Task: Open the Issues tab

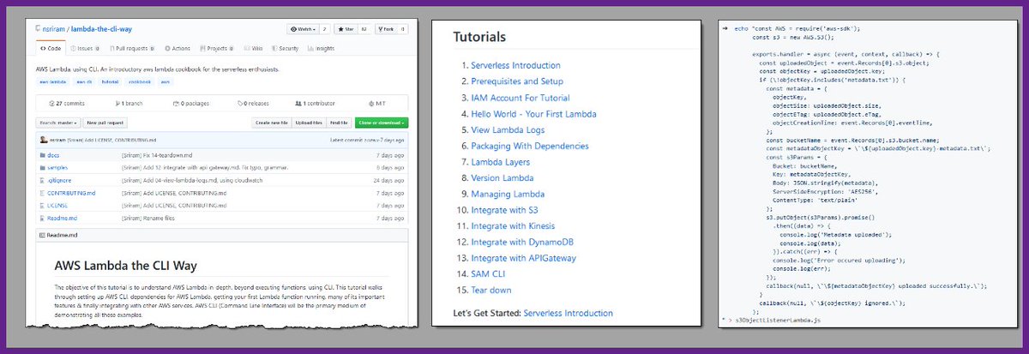Action: click(83, 49)
